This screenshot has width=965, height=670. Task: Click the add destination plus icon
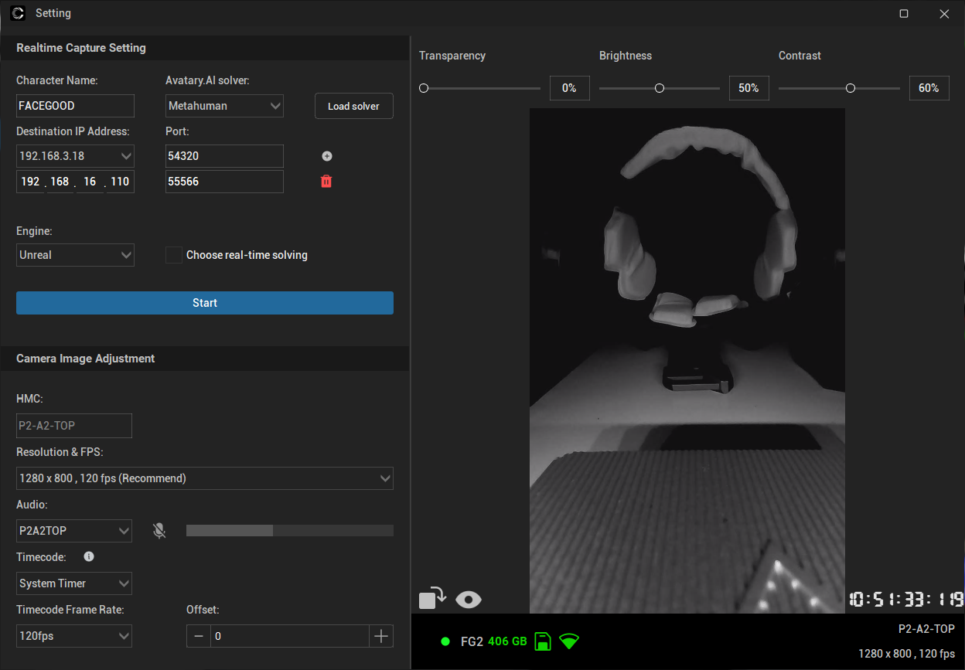point(326,156)
